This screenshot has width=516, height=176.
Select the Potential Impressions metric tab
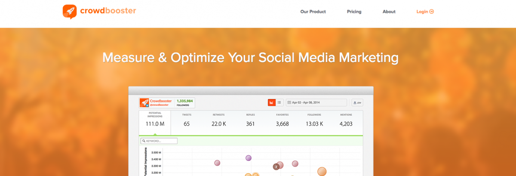155,123
